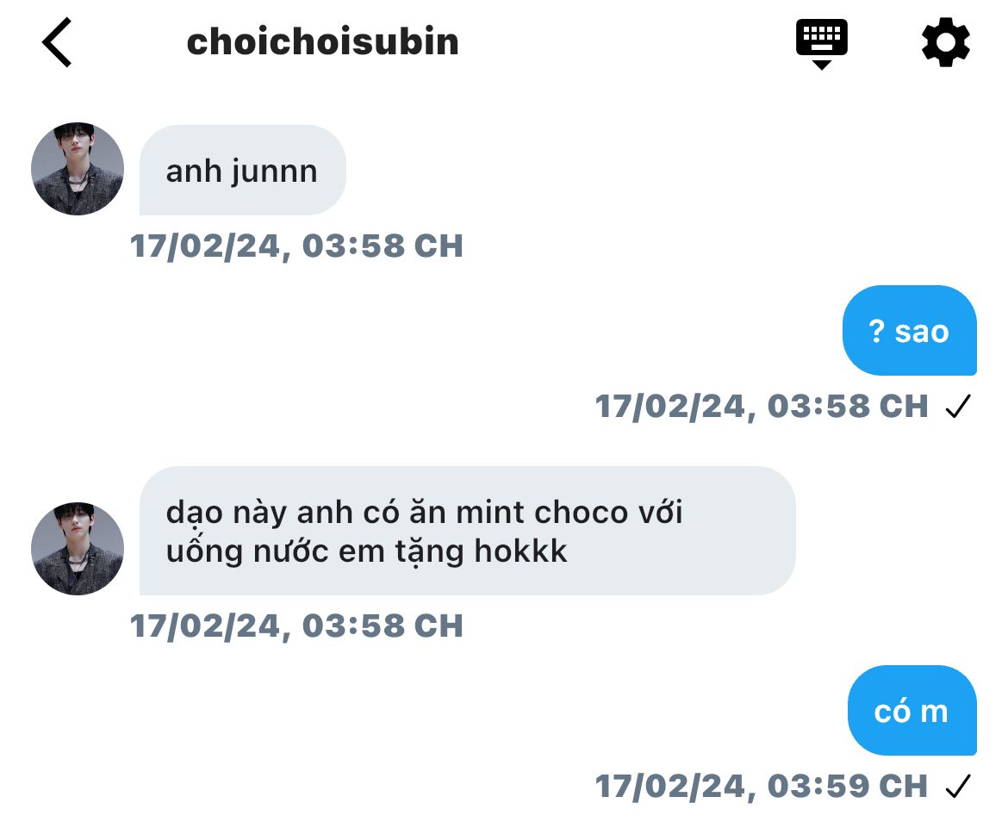Open avatar beside the mint choco message

tap(78, 548)
